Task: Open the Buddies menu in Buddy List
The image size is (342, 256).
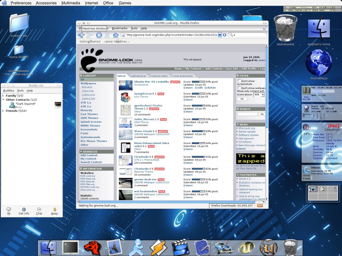Action: coord(8,91)
